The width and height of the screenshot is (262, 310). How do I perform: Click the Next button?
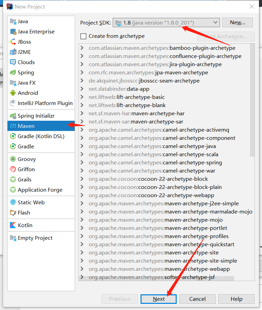(159, 299)
